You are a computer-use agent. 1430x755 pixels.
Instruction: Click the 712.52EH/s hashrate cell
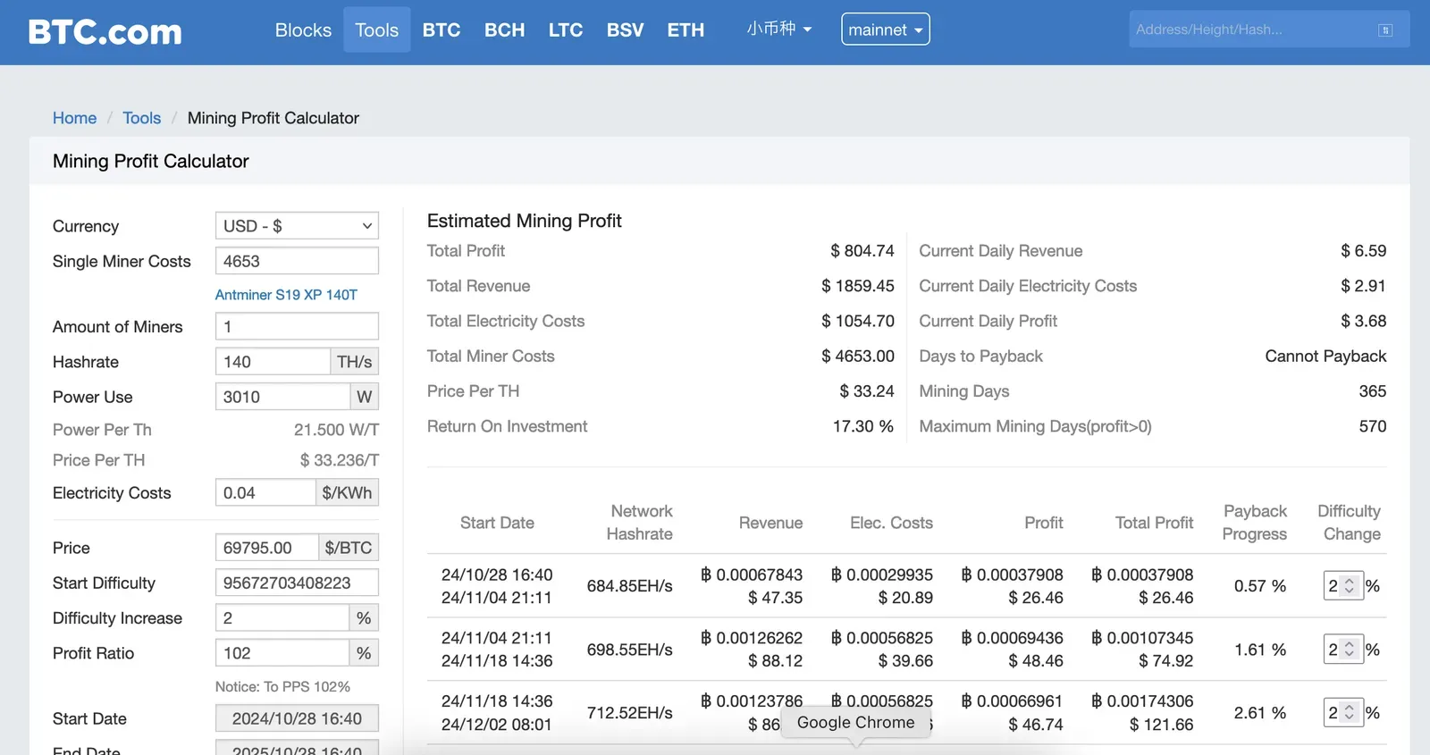(629, 713)
